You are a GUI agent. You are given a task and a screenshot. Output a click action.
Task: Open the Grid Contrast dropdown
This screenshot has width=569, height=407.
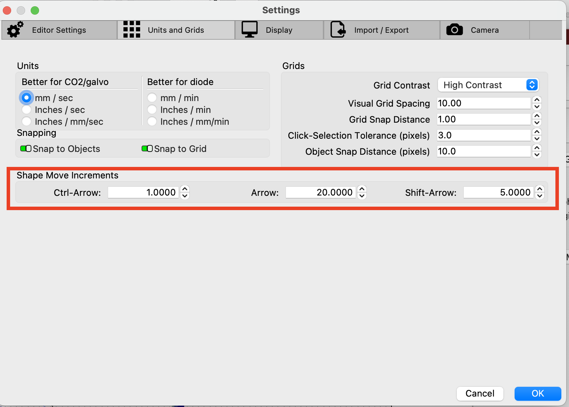pos(488,85)
